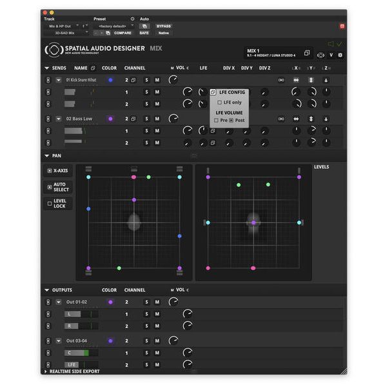Mute the 02 Bass Low group
Viewport: 387px width, 387px height.
pos(157,119)
